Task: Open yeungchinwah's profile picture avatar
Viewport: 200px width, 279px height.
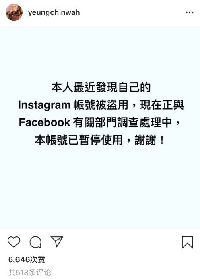Action: [14, 12]
